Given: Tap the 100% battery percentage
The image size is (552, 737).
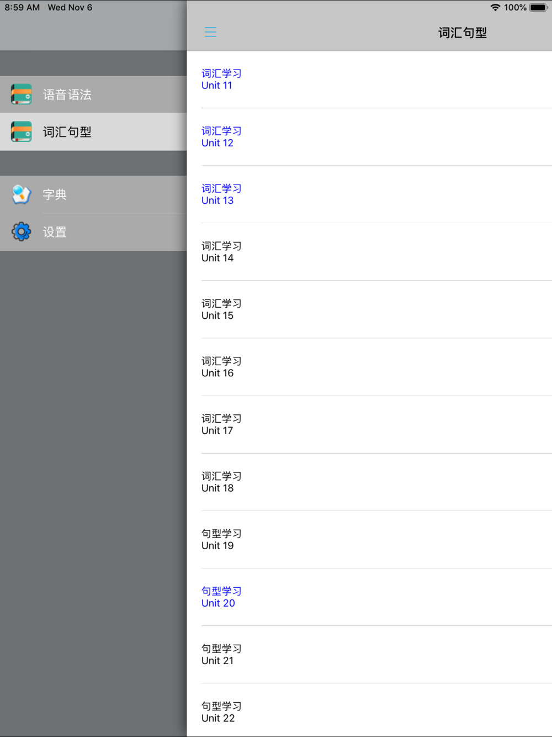Looking at the screenshot, I should [515, 8].
